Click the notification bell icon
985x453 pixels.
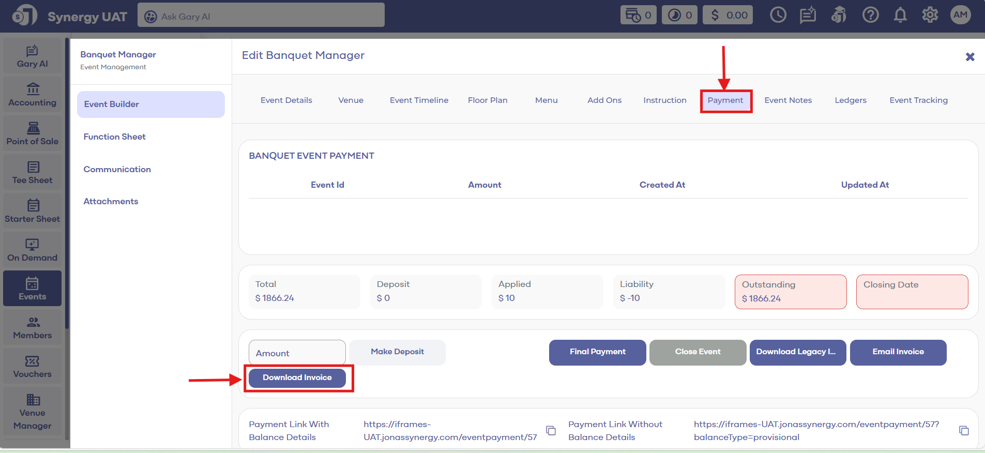900,15
